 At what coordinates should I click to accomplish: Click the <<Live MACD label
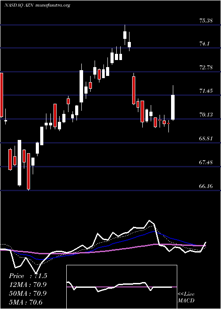[x=186, y=298]
